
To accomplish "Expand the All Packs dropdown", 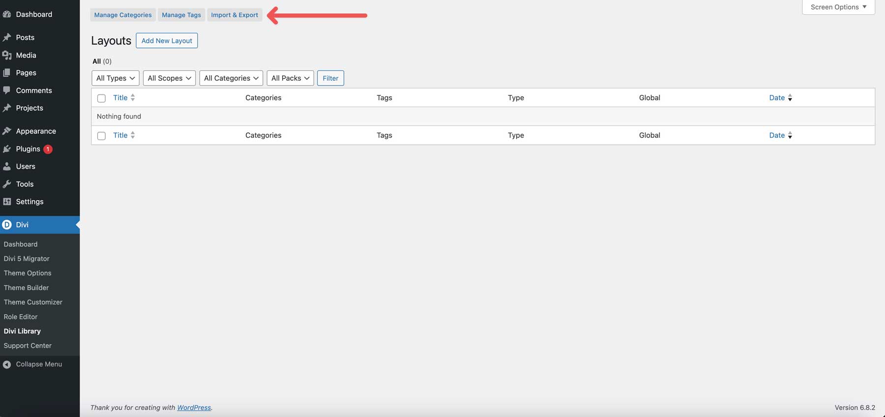I will (x=290, y=78).
